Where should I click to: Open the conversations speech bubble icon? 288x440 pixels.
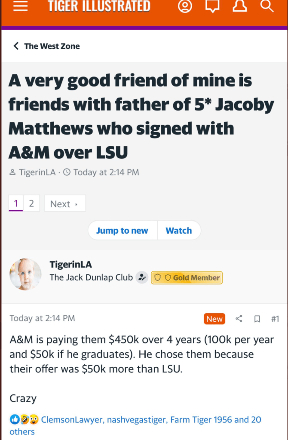pyautogui.click(x=212, y=6)
